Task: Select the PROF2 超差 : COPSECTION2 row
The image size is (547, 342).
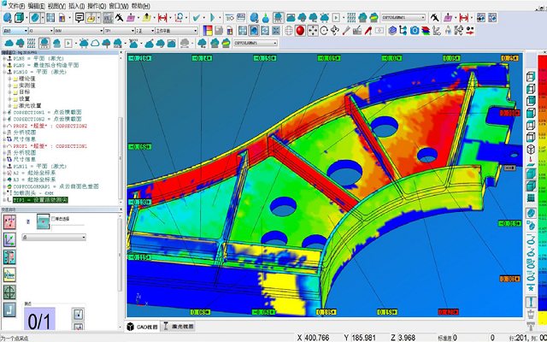Action: tap(50, 126)
